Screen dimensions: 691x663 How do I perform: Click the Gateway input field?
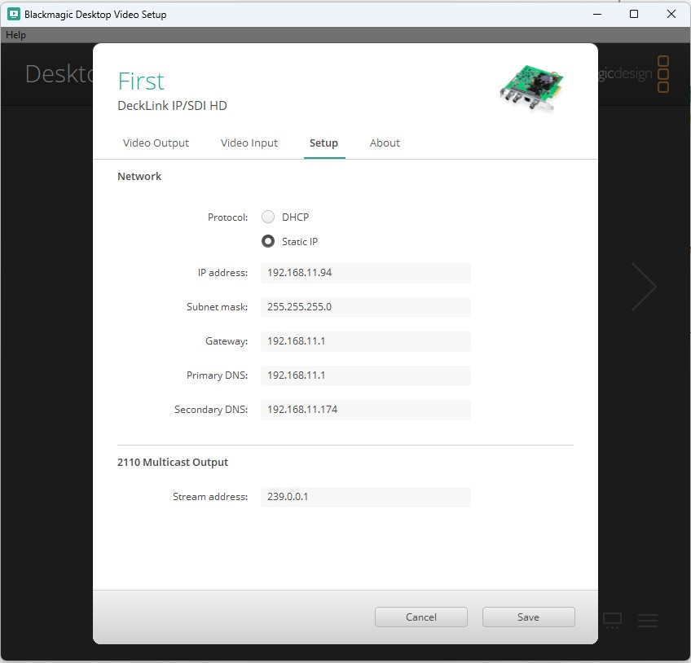coord(366,341)
